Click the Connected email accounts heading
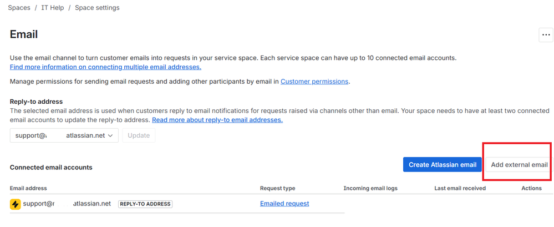 click(51, 167)
